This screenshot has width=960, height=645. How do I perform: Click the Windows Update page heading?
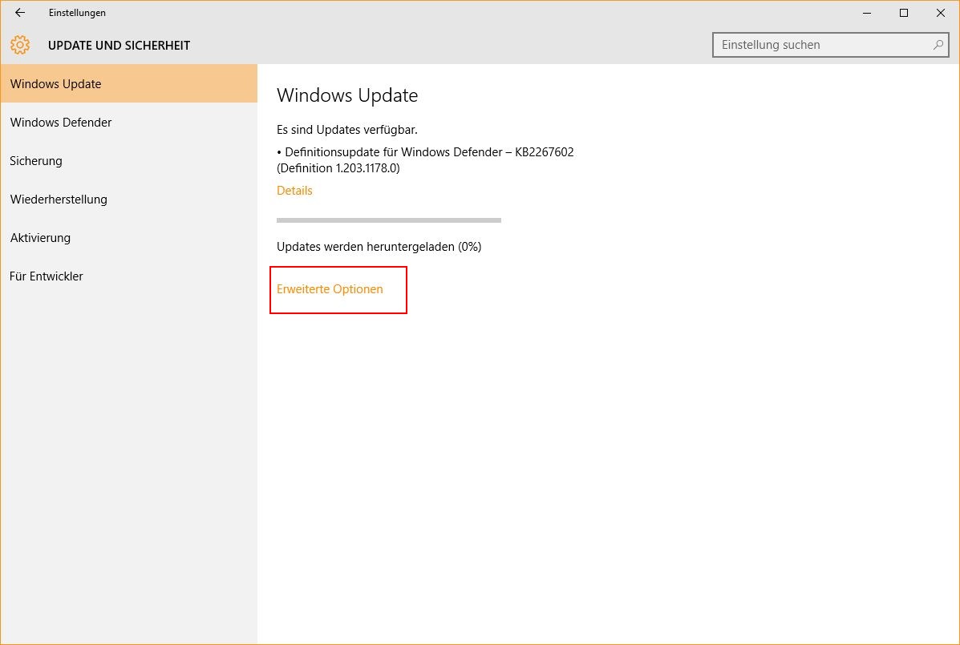tap(347, 95)
